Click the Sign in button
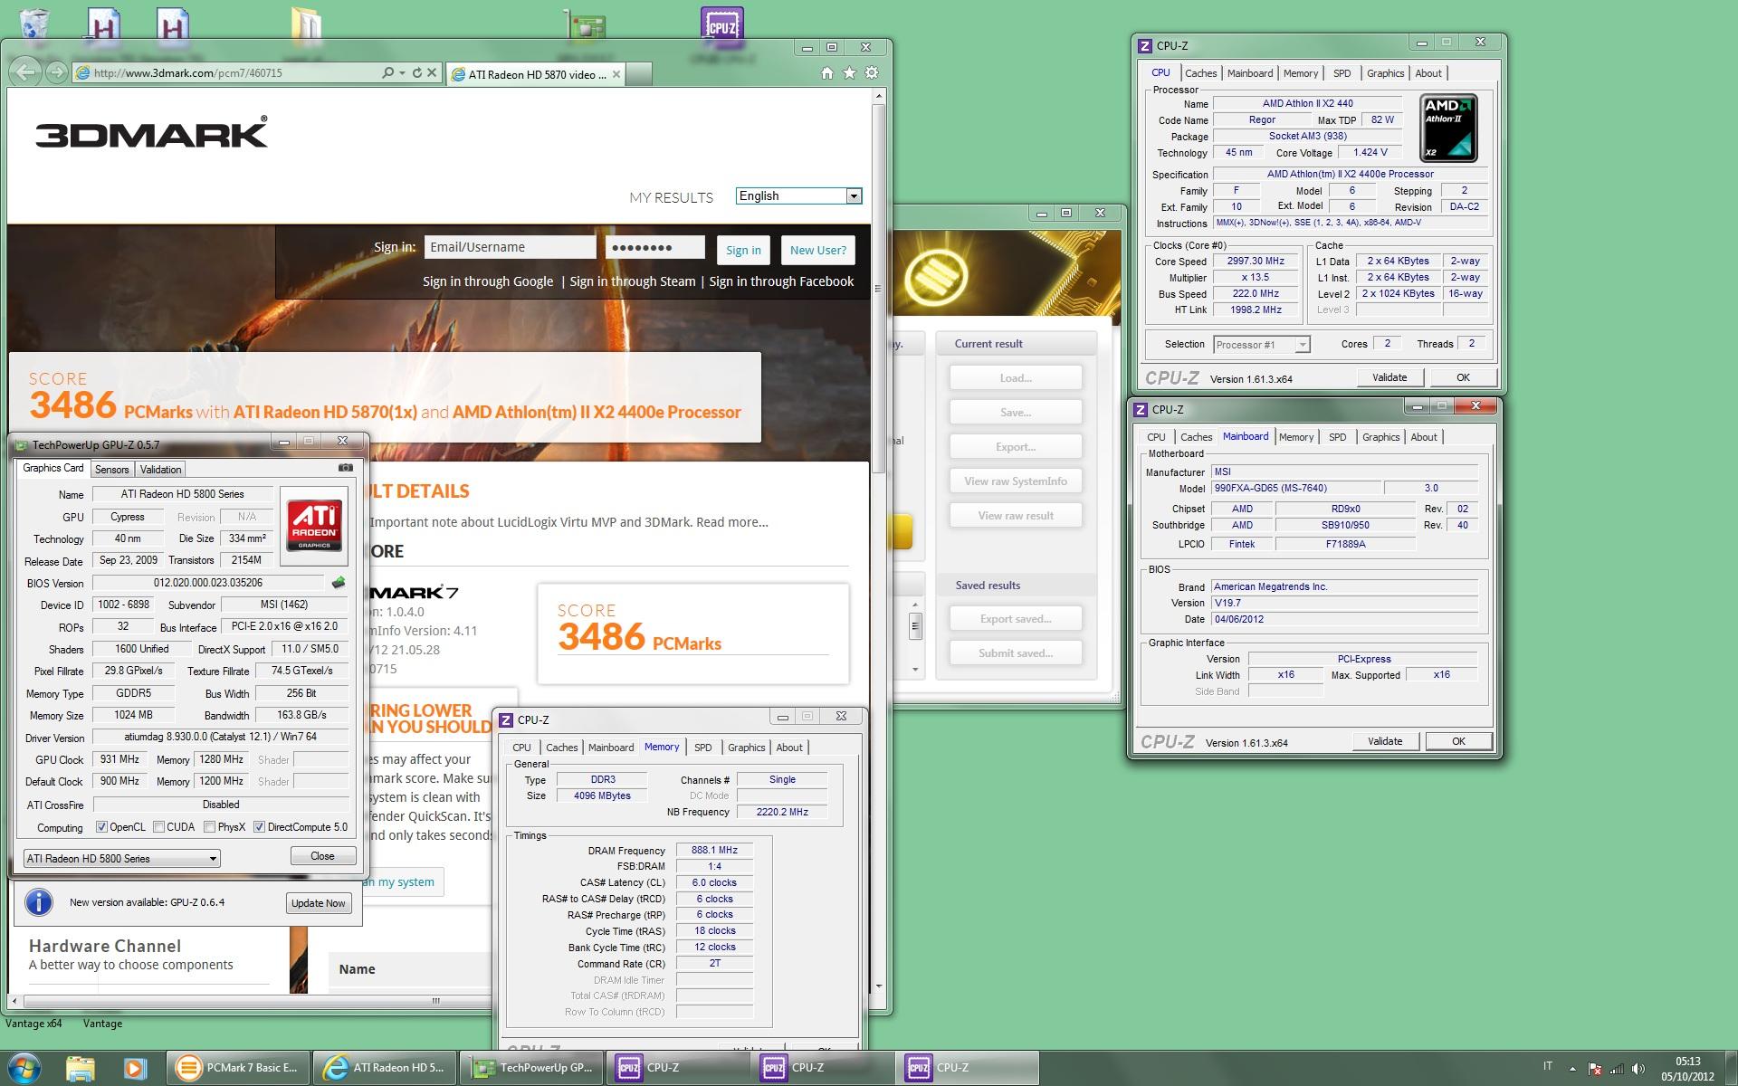The image size is (1738, 1086). pos(743,251)
